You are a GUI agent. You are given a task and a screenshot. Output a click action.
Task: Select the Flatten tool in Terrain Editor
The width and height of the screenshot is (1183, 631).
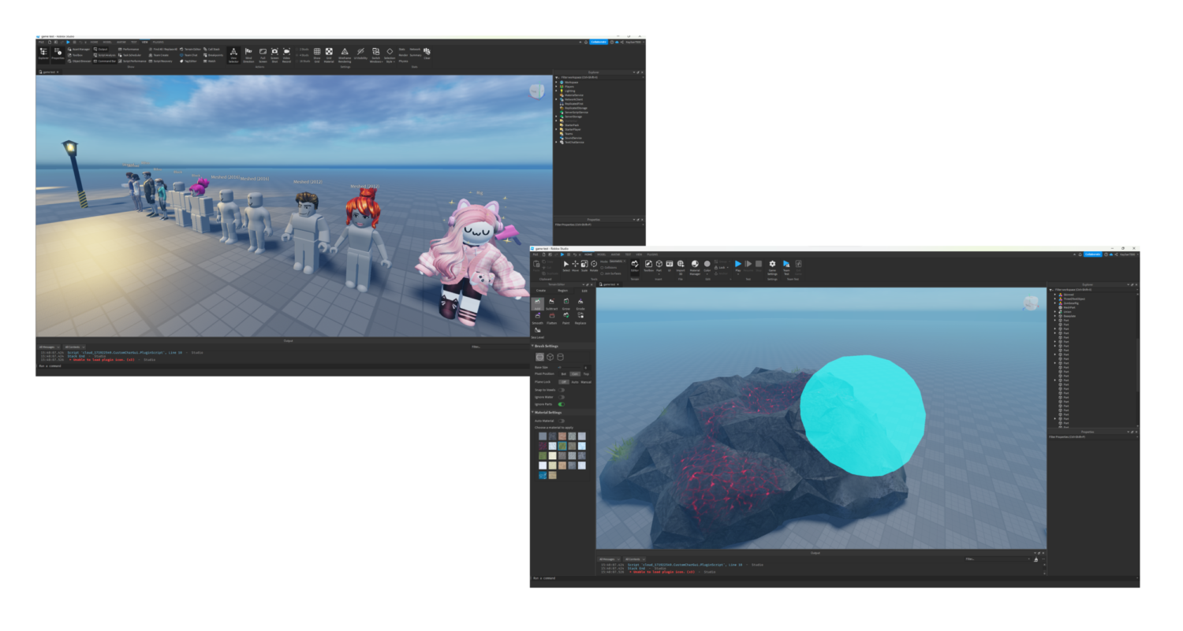click(551, 317)
